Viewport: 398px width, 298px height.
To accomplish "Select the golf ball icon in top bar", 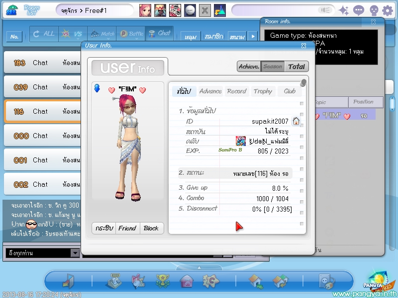I will [190, 10].
